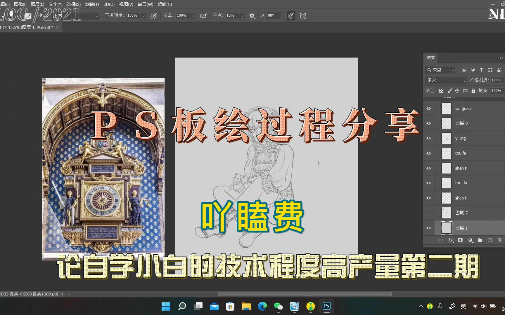Image resolution: width=505 pixels, height=315 pixels.
Task: Click the brush angle 88° input field
Action: [x=274, y=15]
